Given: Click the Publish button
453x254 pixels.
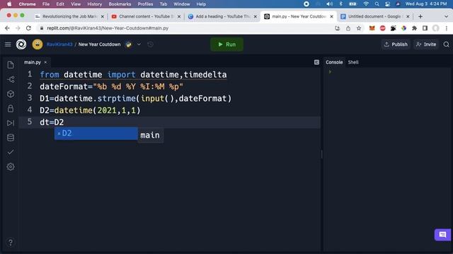Looking at the screenshot, I should [x=396, y=44].
